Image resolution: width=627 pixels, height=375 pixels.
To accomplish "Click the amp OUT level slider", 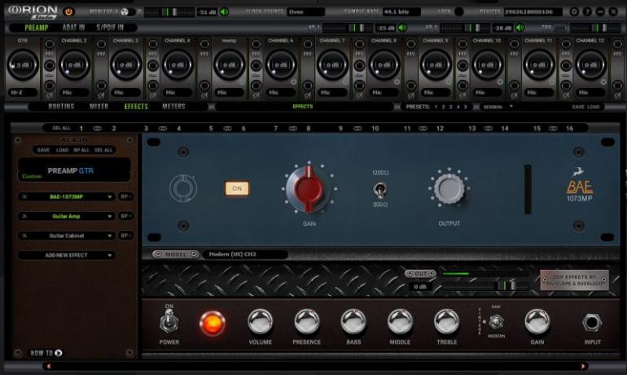I will click(x=485, y=285).
